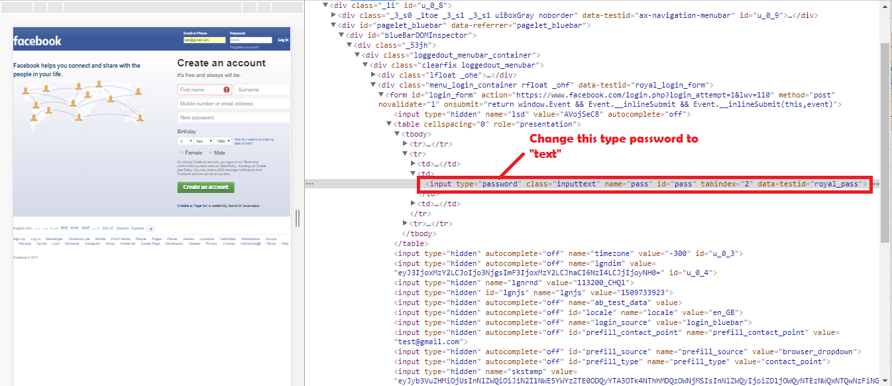The image size is (892, 386).
Task: Select the Male radio button
Action: point(211,153)
